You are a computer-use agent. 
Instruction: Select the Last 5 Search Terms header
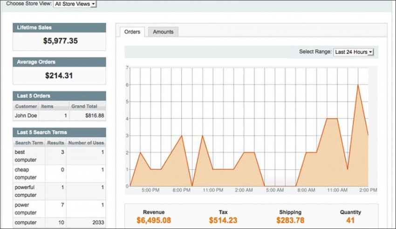pyautogui.click(x=59, y=132)
